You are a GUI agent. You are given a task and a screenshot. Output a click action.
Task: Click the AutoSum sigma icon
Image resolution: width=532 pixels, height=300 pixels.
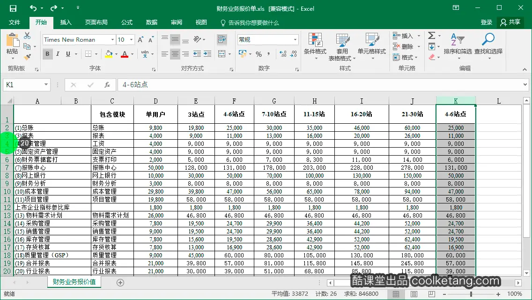coord(432,36)
